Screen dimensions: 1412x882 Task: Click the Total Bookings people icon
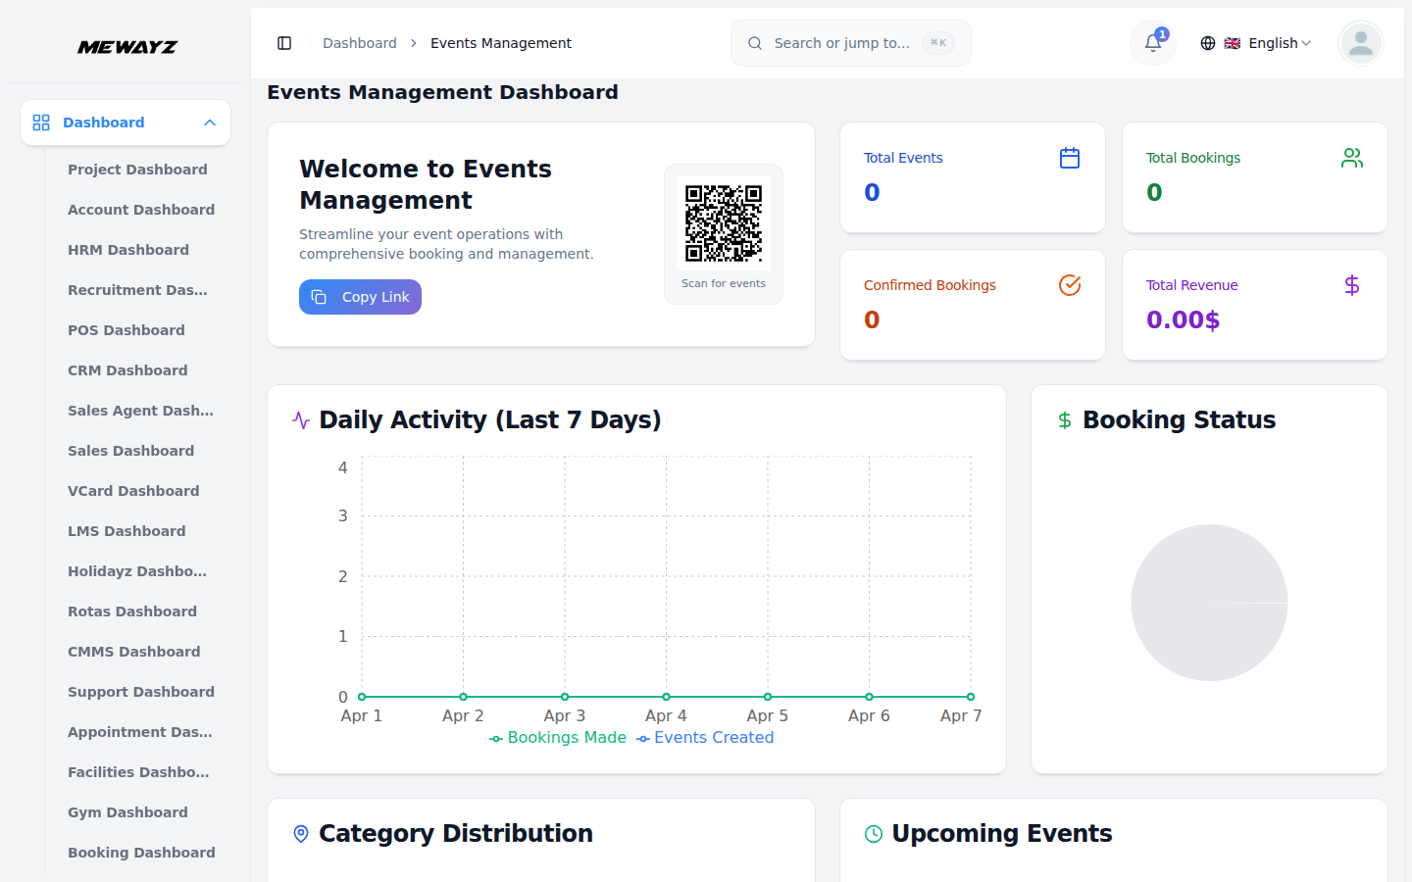coord(1352,157)
